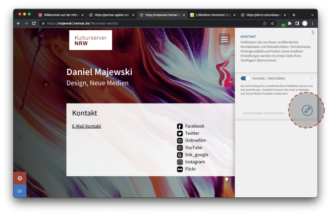Bookmark page with the star icon
The width and height of the screenshot is (331, 215).
tap(272, 23)
